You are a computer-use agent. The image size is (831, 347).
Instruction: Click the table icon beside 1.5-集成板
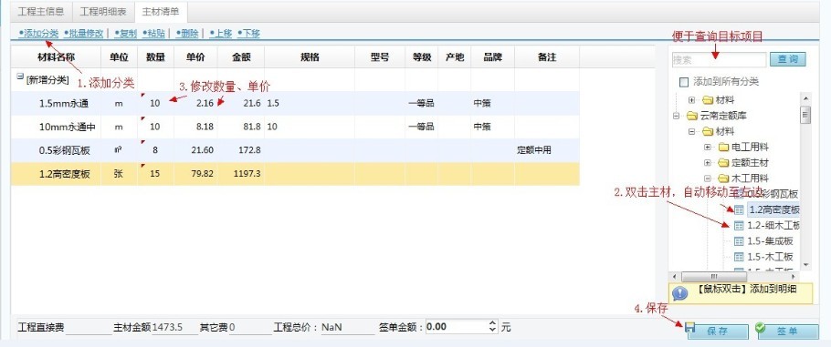coord(739,241)
